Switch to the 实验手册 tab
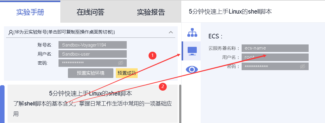Screen dimensions: 325x123 [30, 12]
